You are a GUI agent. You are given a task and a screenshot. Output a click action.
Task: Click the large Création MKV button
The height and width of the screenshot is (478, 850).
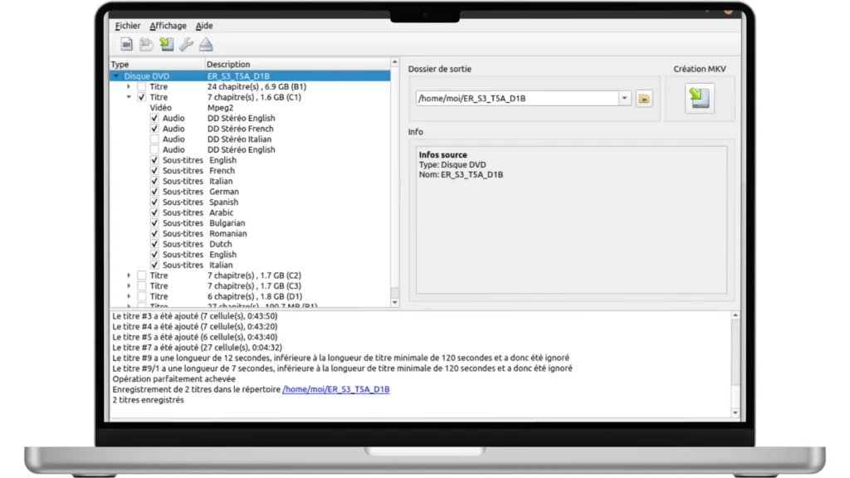click(x=700, y=99)
